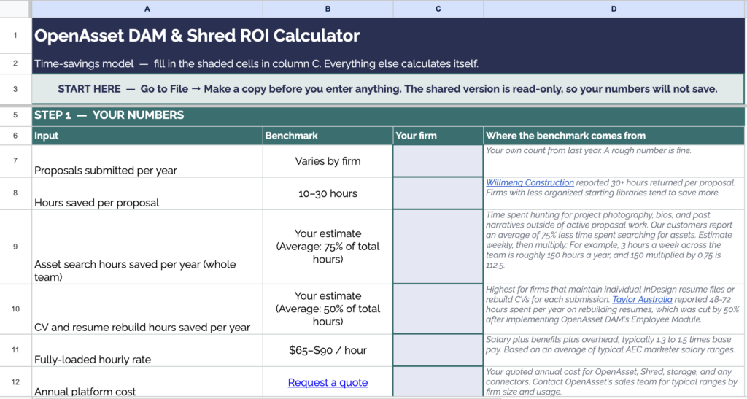Click Your firm cell for CV rebuild hours
Viewport: 747px width, 399px height.
(x=438, y=309)
